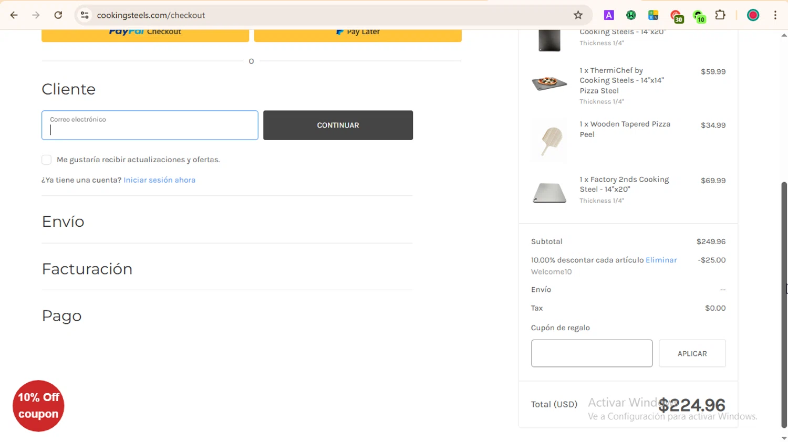Follow the Iniciar sesión ahora link
The width and height of the screenshot is (788, 442).
coord(159,180)
